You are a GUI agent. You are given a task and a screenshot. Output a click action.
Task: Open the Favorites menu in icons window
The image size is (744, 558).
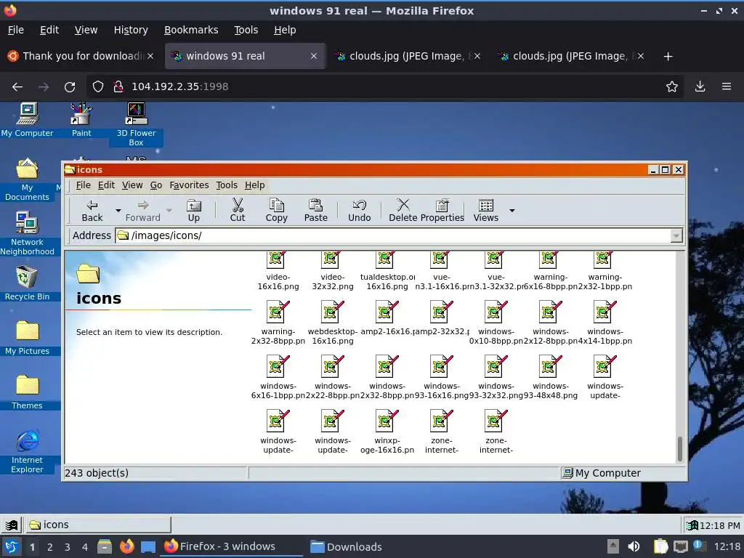(189, 185)
